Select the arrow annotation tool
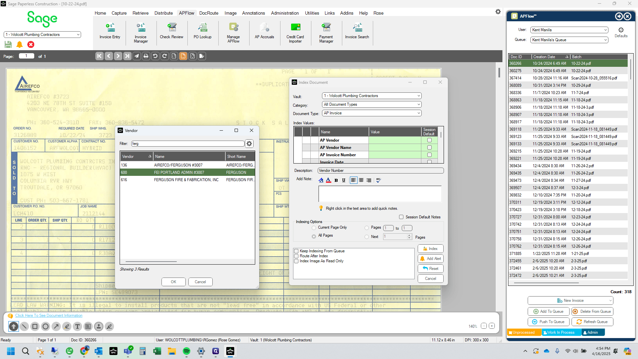The width and height of the screenshot is (638, 359). pyautogui.click(x=56, y=326)
